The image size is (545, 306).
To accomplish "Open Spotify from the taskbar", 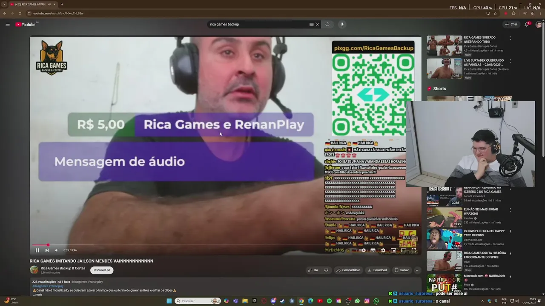I will [329, 301].
